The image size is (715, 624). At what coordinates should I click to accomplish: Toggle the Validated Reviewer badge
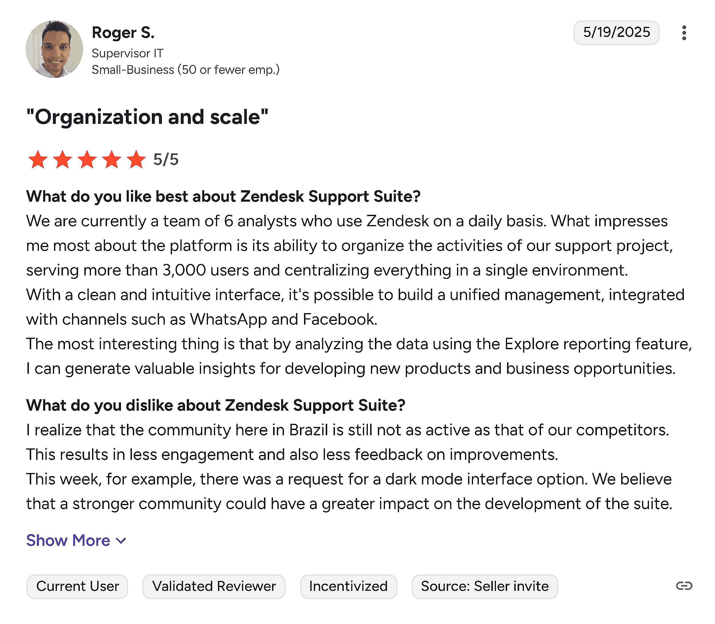214,586
